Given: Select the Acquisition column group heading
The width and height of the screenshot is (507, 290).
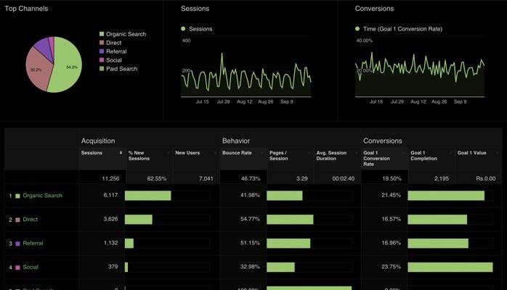Looking at the screenshot, I should click(x=98, y=141).
